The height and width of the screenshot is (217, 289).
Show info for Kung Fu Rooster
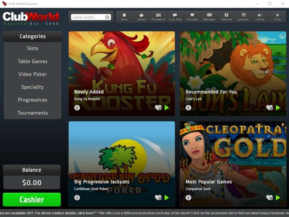click(x=77, y=108)
